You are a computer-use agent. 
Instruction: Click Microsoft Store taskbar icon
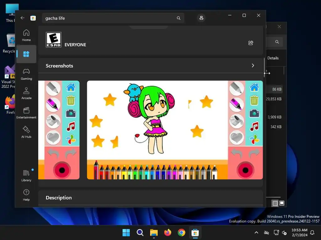(x=195, y=232)
